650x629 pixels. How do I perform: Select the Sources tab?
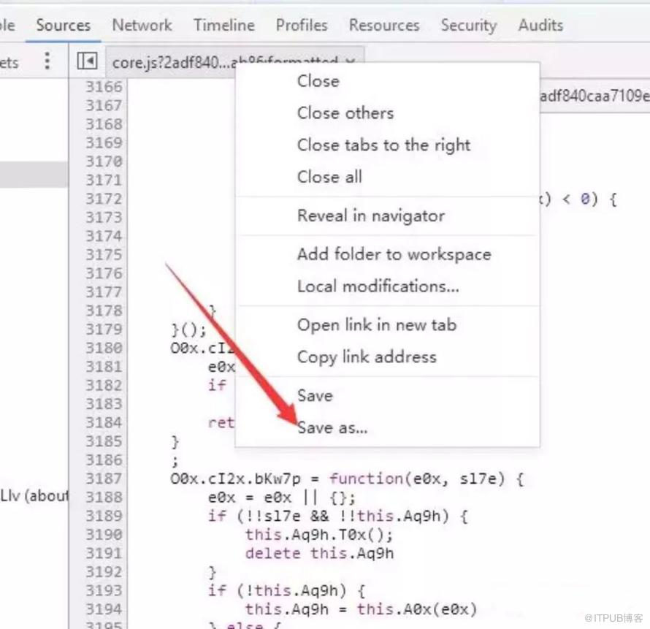coord(63,26)
